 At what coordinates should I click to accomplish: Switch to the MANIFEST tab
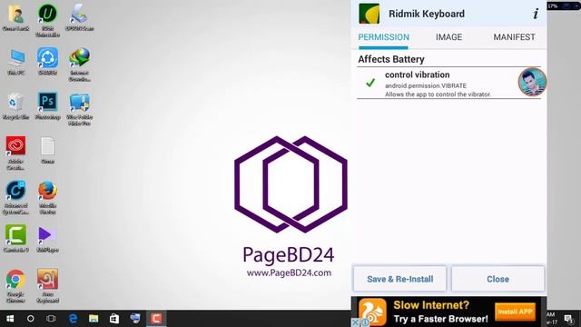[x=514, y=37]
